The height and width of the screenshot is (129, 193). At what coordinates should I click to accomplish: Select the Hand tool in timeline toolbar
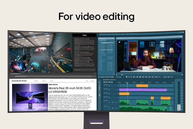point(99,95)
